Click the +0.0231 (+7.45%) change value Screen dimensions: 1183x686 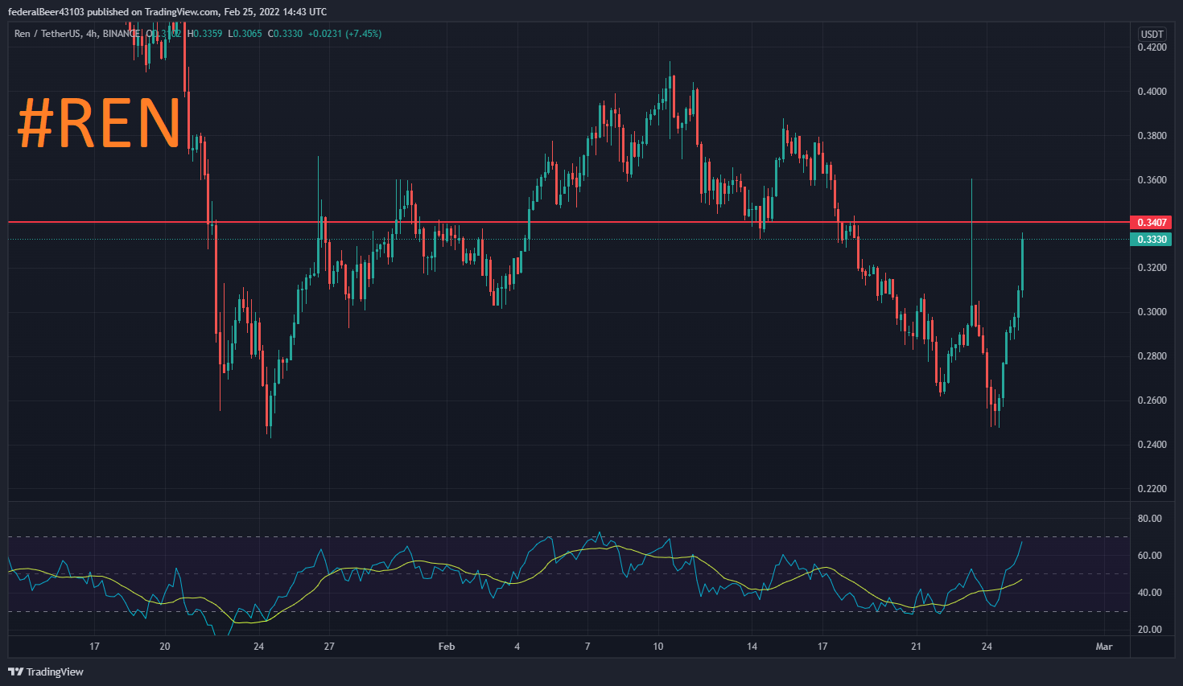[344, 34]
